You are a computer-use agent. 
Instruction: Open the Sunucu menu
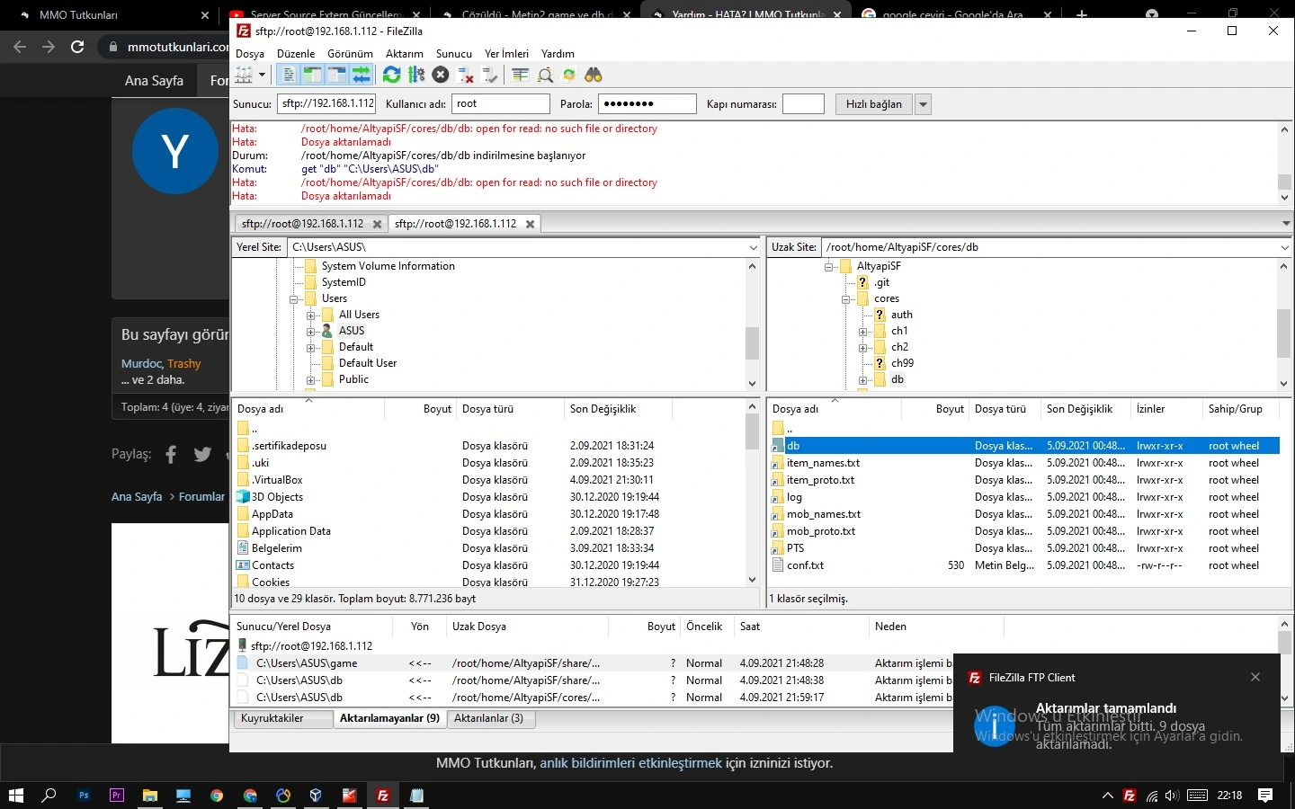(x=454, y=54)
